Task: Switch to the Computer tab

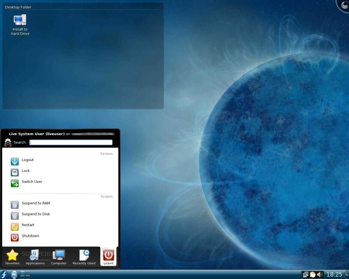Action: point(59,257)
